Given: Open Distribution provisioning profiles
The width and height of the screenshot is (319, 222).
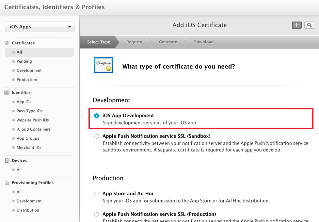Looking at the screenshot, I should coord(28,210).
